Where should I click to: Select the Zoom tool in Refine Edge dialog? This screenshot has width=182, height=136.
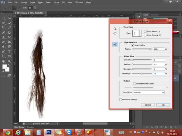(115, 29)
